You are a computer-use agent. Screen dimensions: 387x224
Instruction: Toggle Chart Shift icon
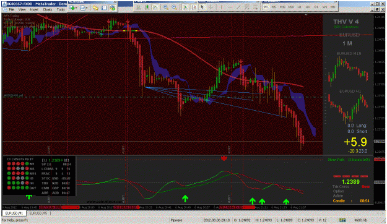pos(194,7)
